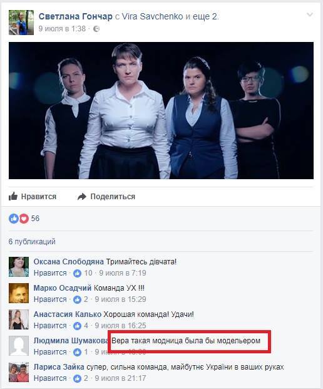Open the post timestamp 9 июля в 1:38

[x=62, y=29]
